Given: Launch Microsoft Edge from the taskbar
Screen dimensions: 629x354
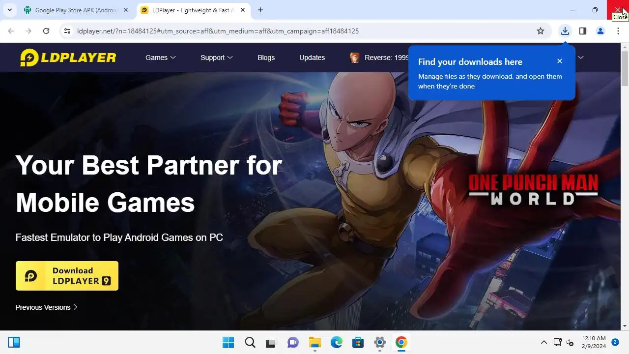Looking at the screenshot, I should [336, 343].
